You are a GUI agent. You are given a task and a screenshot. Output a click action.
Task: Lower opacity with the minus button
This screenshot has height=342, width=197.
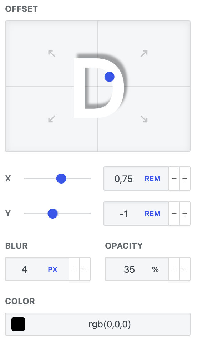(x=174, y=269)
